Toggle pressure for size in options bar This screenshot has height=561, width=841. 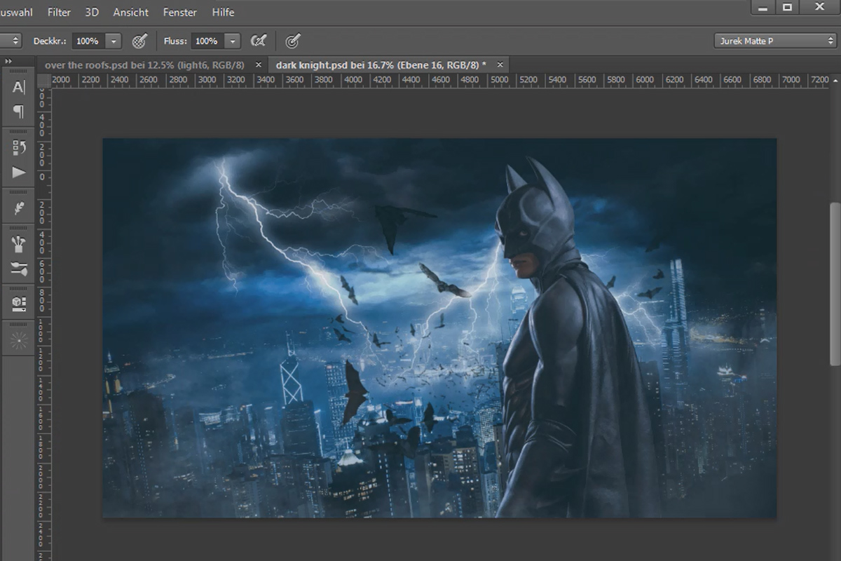pyautogui.click(x=294, y=41)
